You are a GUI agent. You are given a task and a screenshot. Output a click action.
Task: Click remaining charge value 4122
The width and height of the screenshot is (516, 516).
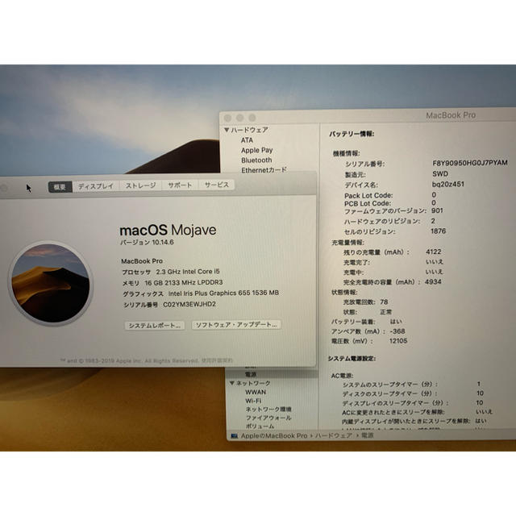point(434,252)
